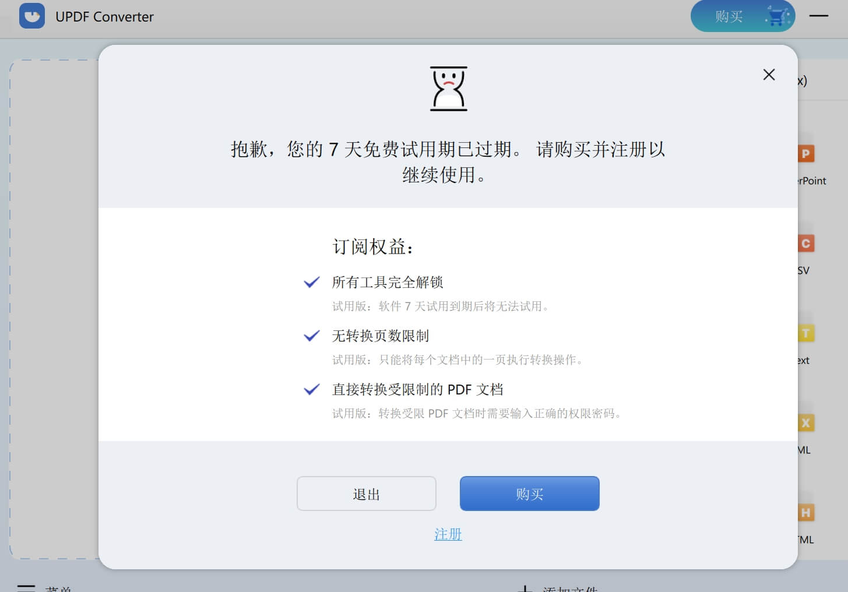
Task: Click the UPDF Converter title text
Action: 105,17
